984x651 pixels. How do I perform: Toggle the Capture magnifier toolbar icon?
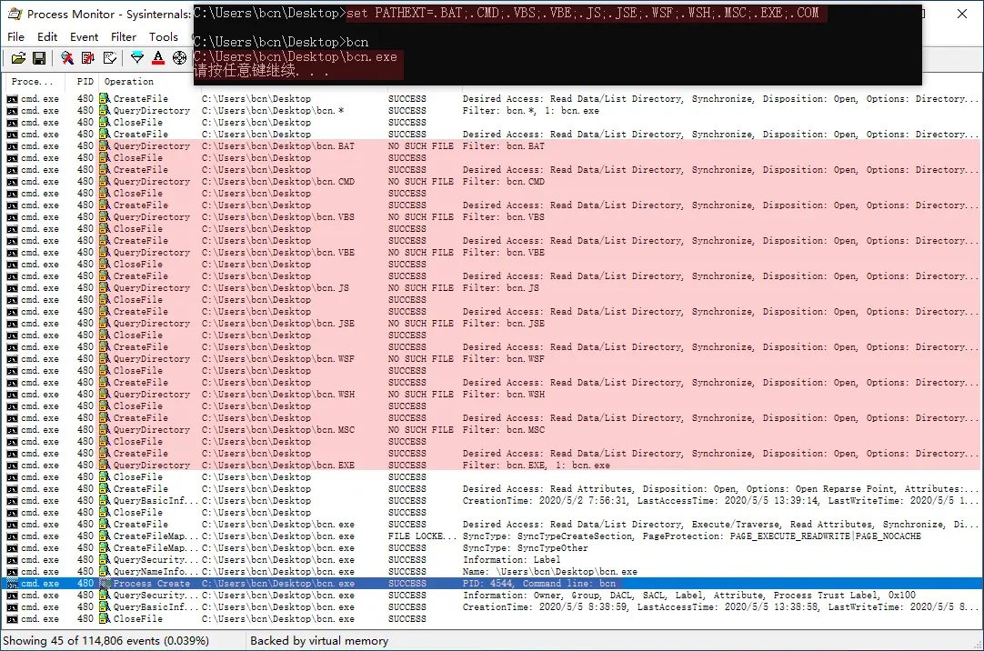[66, 58]
